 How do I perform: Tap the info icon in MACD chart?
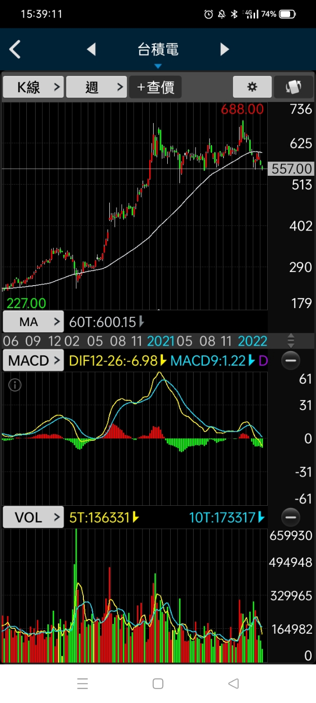pos(15,385)
